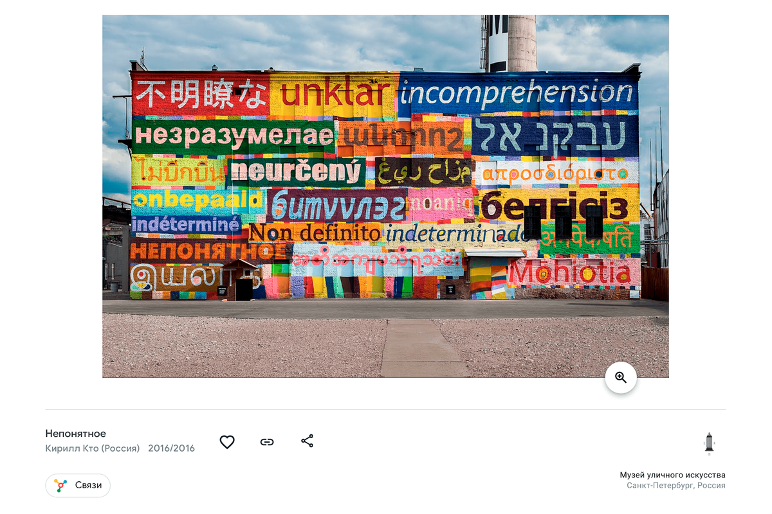Click the museum logo icon above museum name
The image size is (772, 514).
point(709,443)
